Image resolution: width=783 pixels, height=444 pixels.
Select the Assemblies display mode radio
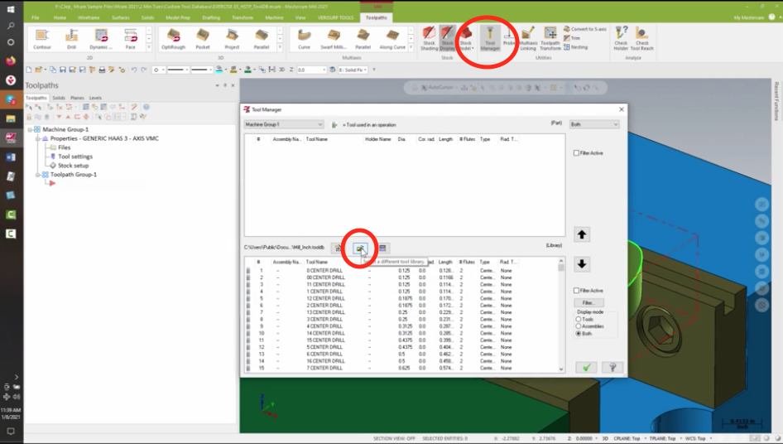pos(579,326)
